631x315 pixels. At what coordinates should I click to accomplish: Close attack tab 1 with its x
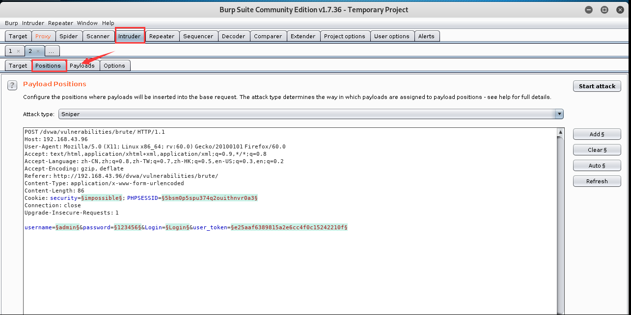(18, 51)
